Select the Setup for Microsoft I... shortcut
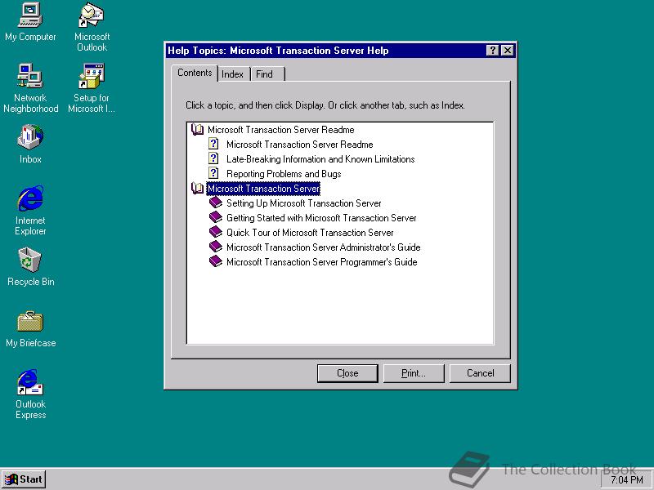The width and height of the screenshot is (654, 490). pyautogui.click(x=92, y=88)
